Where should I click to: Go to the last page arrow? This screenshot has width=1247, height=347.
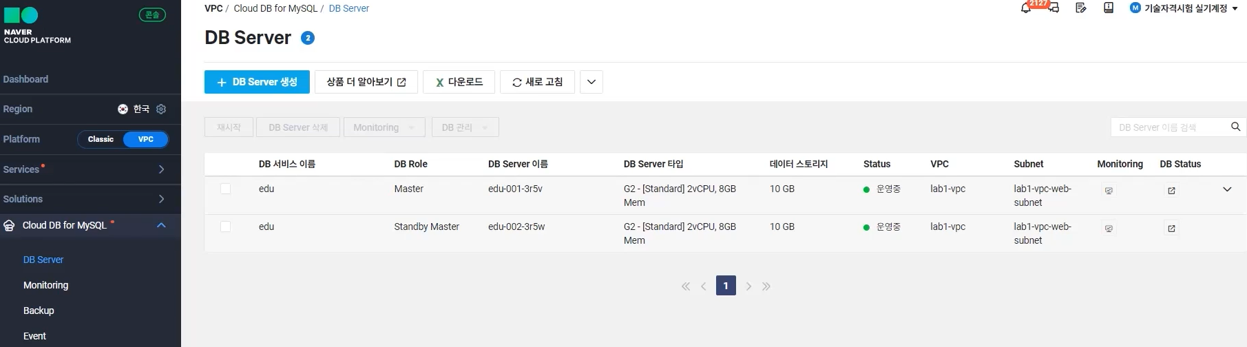coord(766,286)
